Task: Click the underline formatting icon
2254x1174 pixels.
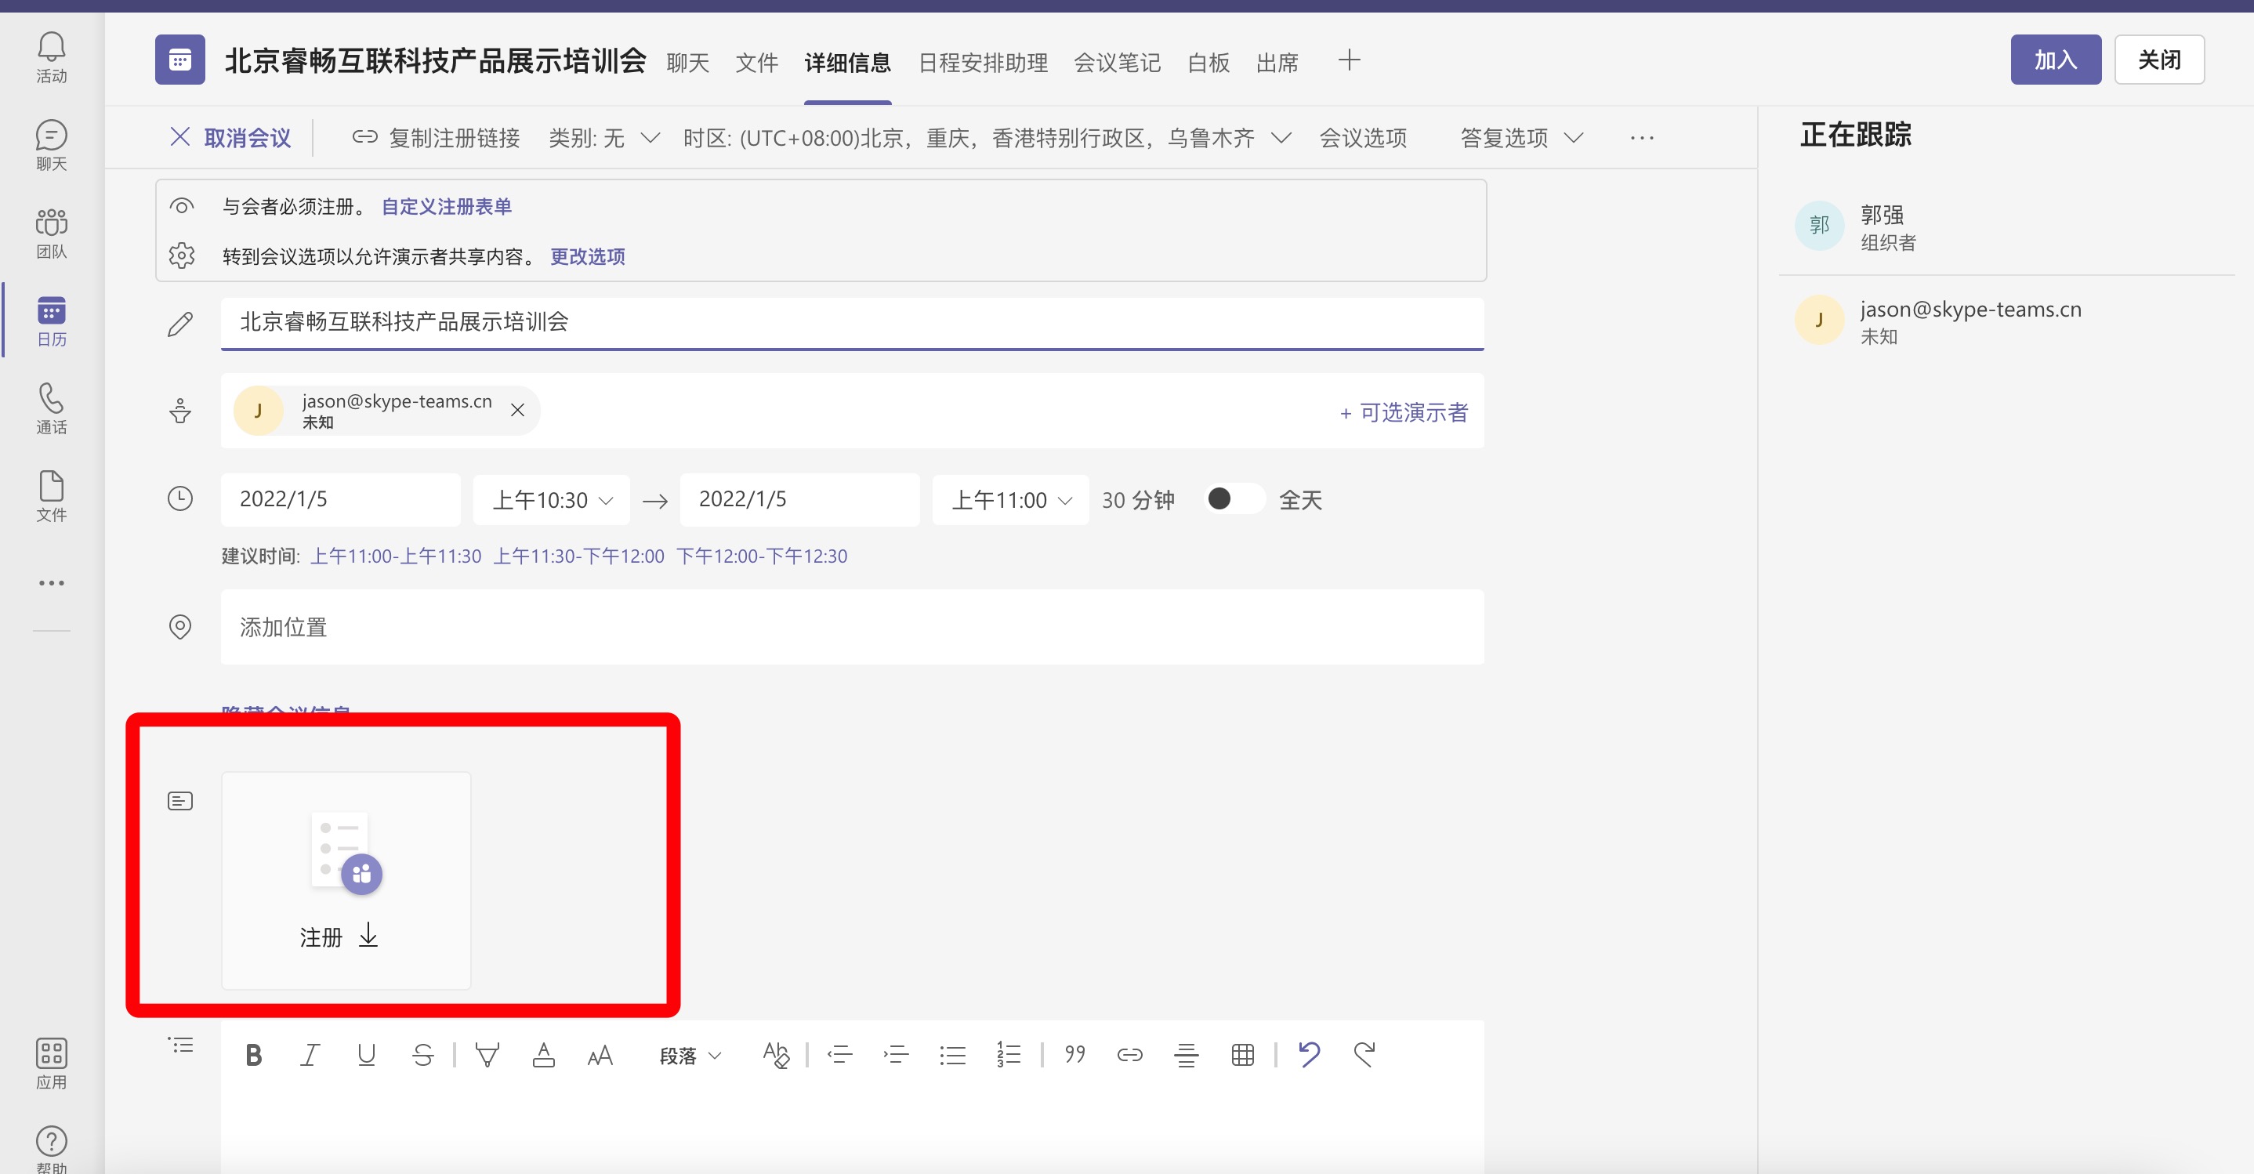Action: tap(365, 1053)
